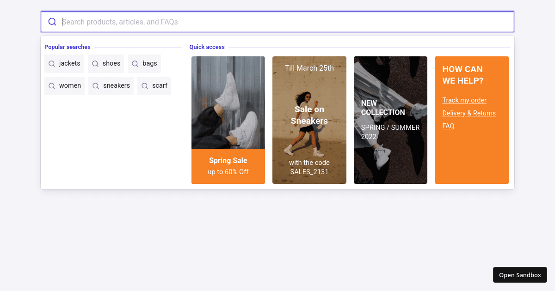Screen dimensions: 555x291
Task: Open the Sale on Sneakers promotion banner
Action: pyautogui.click(x=309, y=120)
